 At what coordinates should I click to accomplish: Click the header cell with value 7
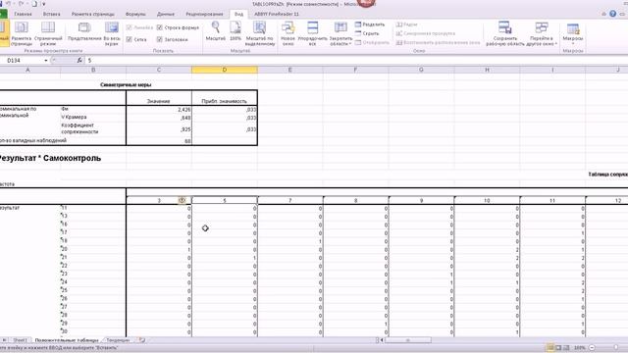point(290,200)
